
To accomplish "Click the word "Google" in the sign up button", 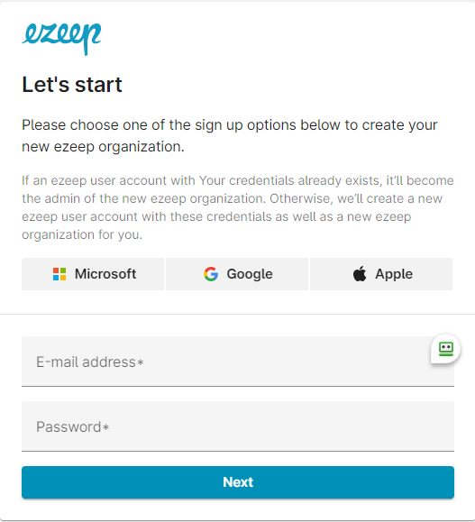I will 250,274.
